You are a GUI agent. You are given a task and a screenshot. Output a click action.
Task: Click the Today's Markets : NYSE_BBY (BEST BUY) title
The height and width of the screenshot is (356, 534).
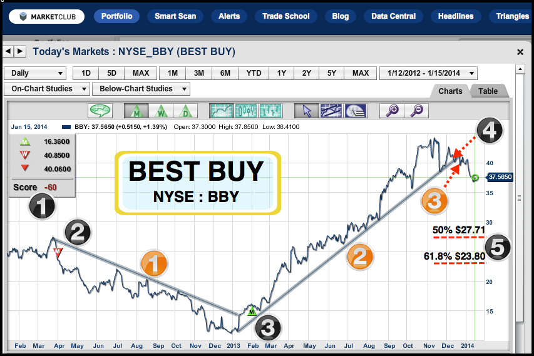[x=134, y=52]
